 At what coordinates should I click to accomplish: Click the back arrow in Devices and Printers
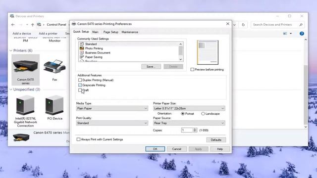13,25
